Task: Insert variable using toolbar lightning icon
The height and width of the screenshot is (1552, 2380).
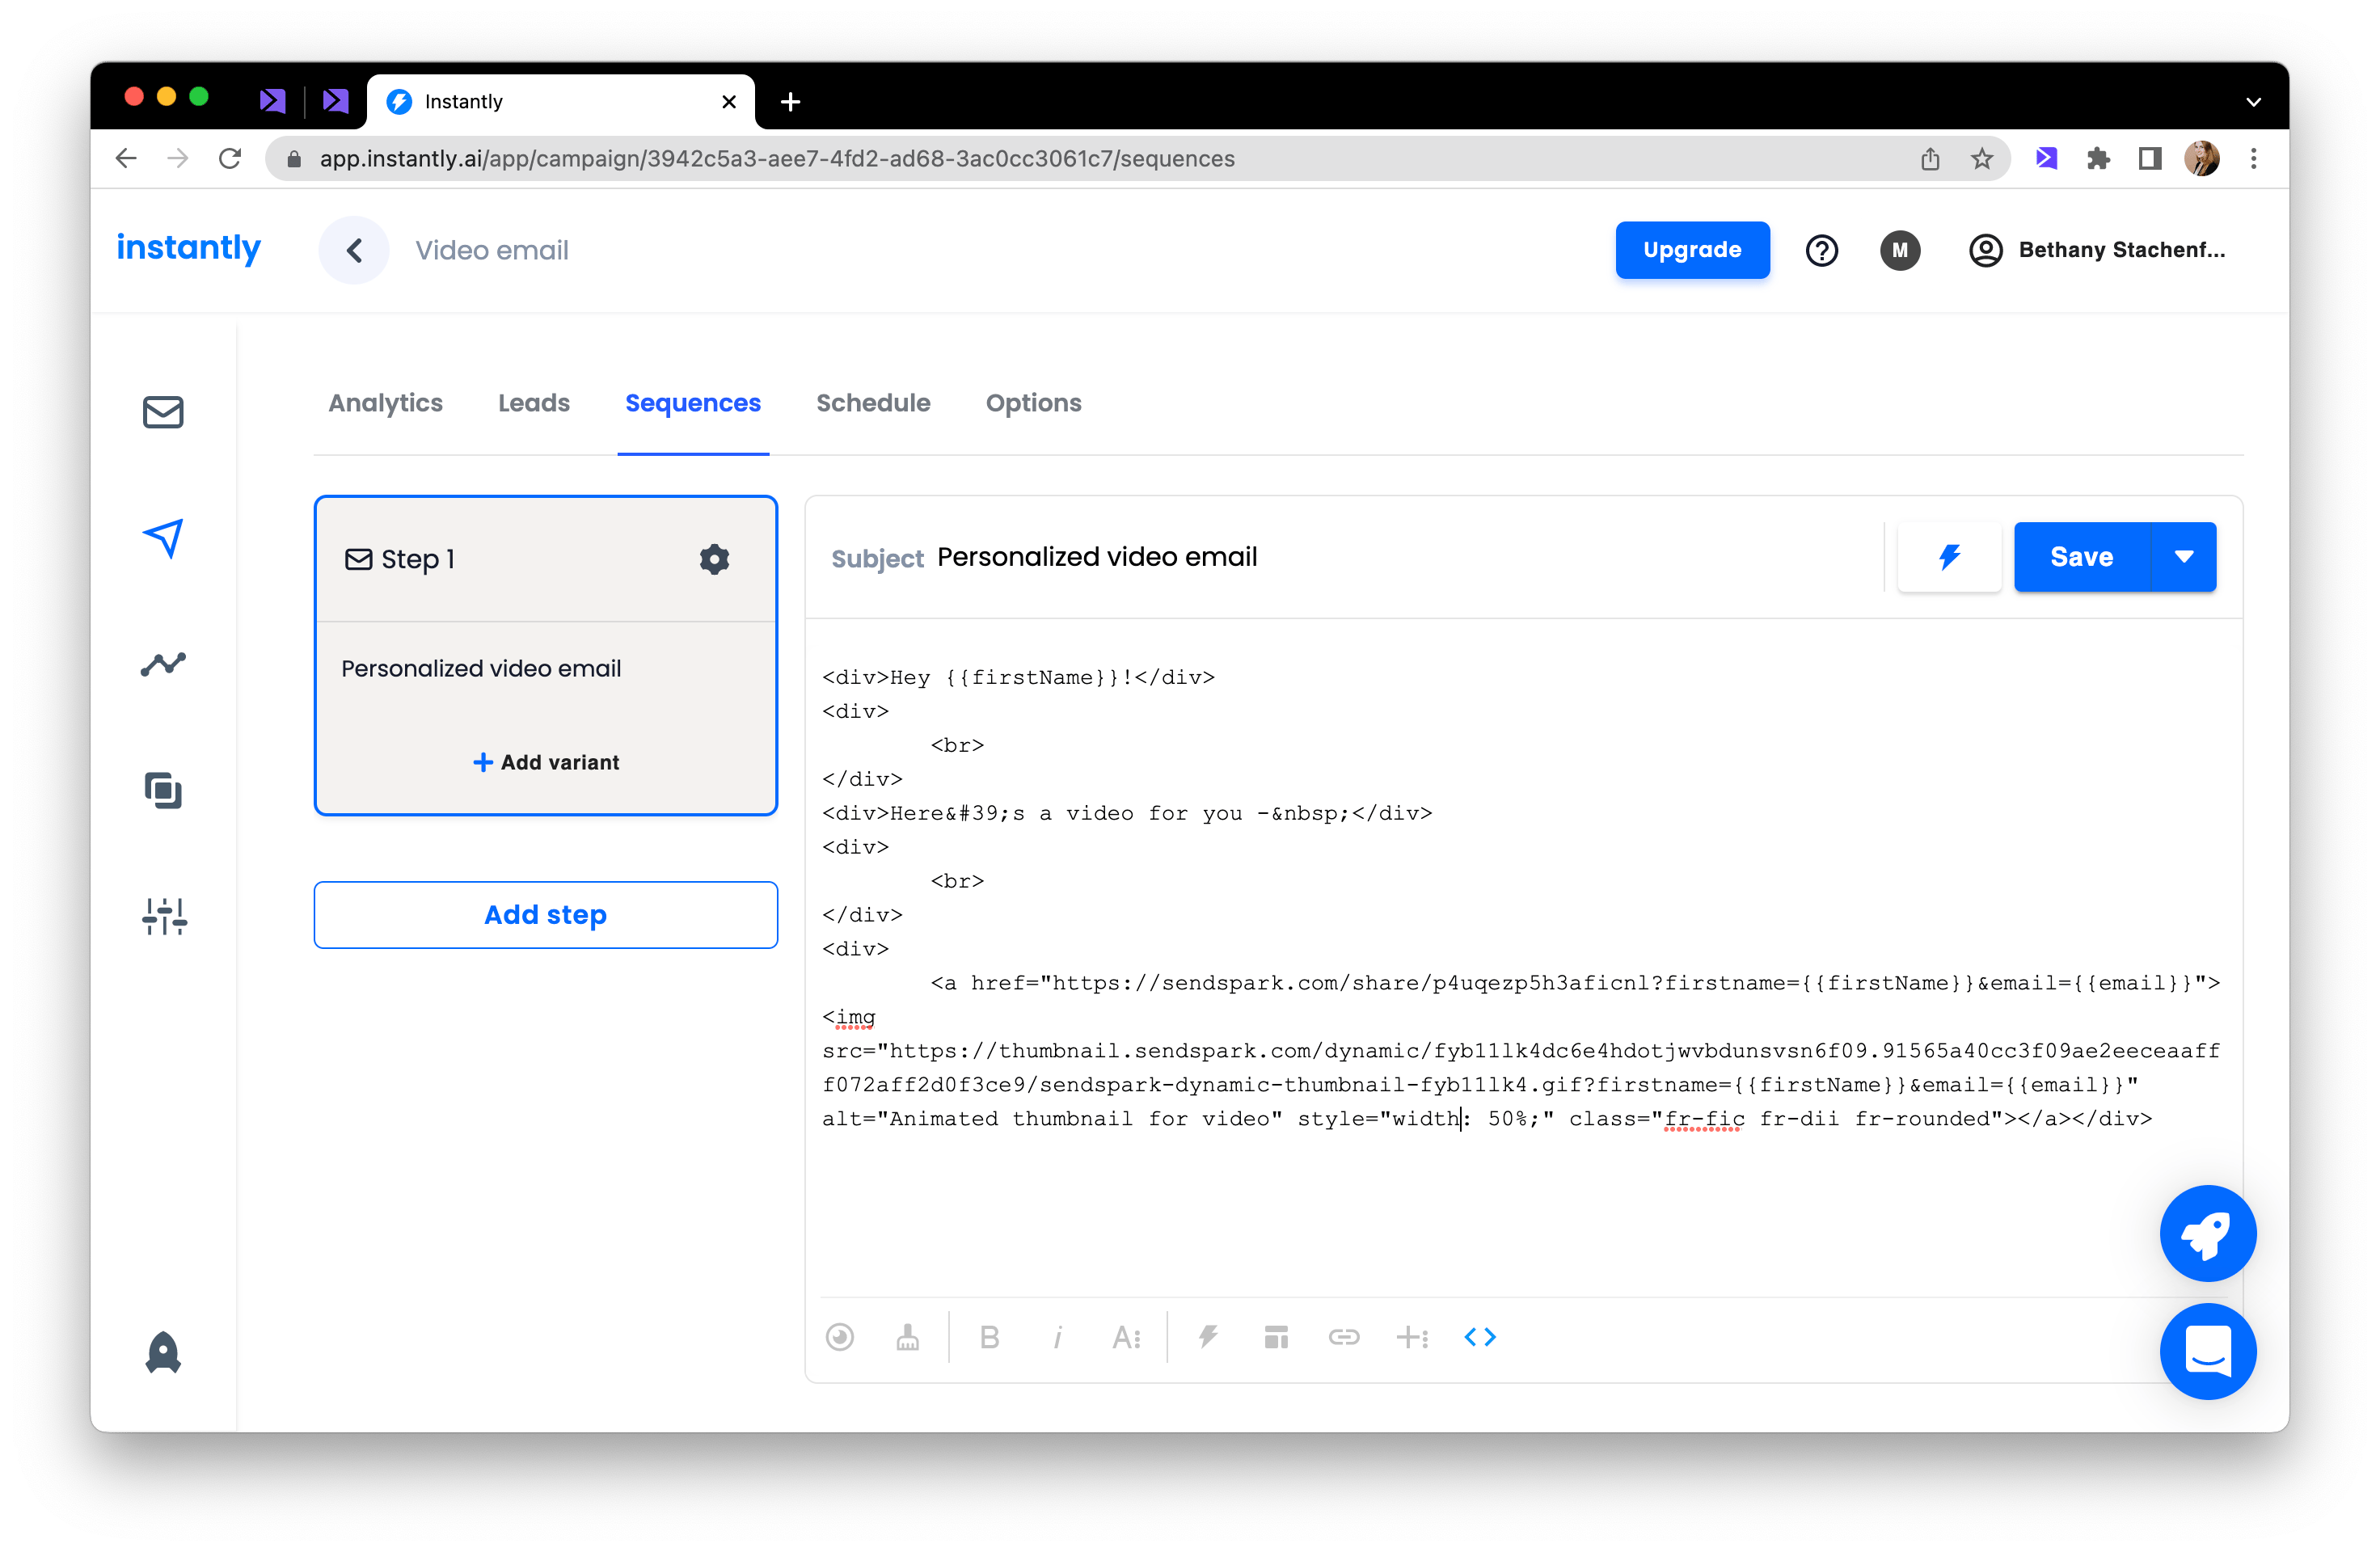Action: click(1208, 1337)
